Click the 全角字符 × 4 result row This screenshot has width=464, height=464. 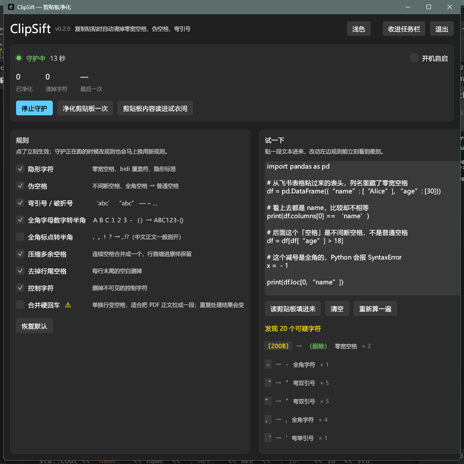[296, 419]
